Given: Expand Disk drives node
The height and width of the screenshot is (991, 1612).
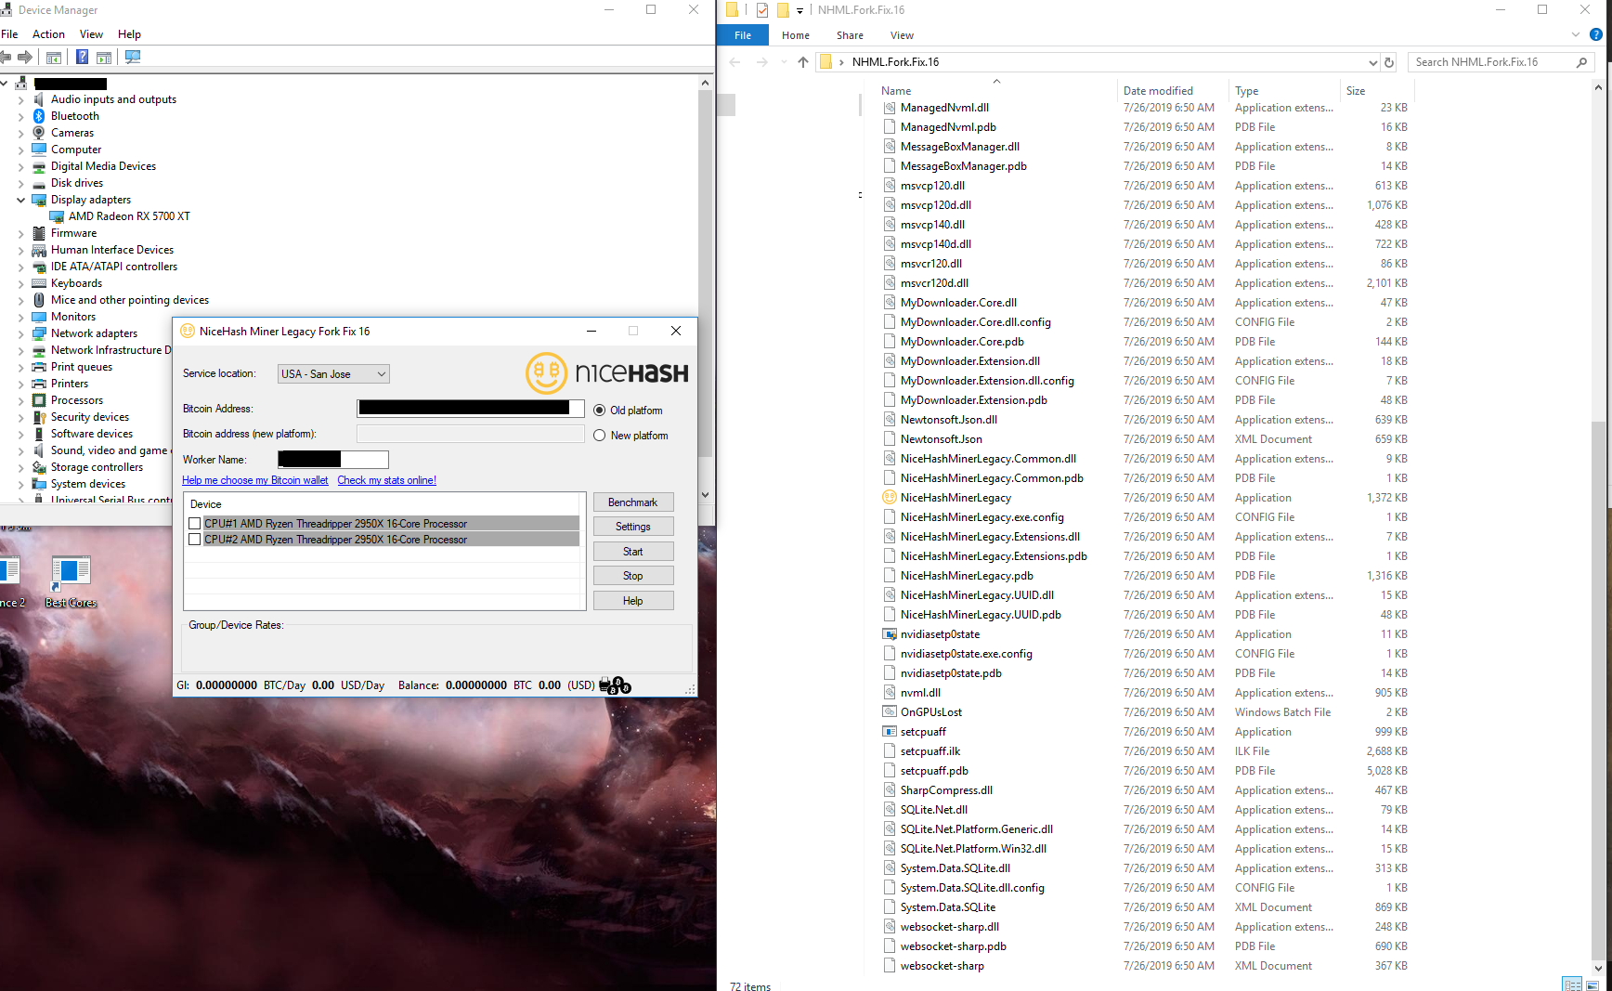Looking at the screenshot, I should 20,183.
